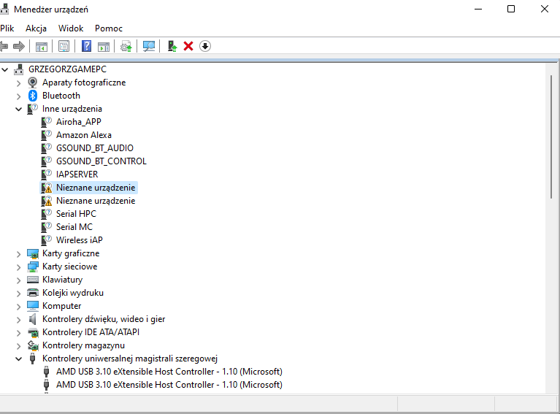
Task: Click the printer icon beside Kolejki wydruku
Action: 33,293
